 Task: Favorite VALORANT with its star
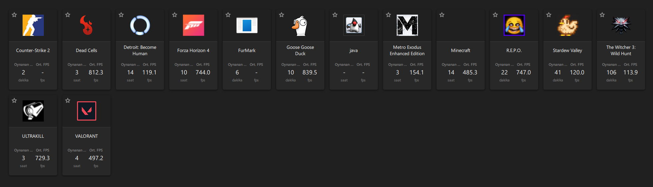pos(68,100)
